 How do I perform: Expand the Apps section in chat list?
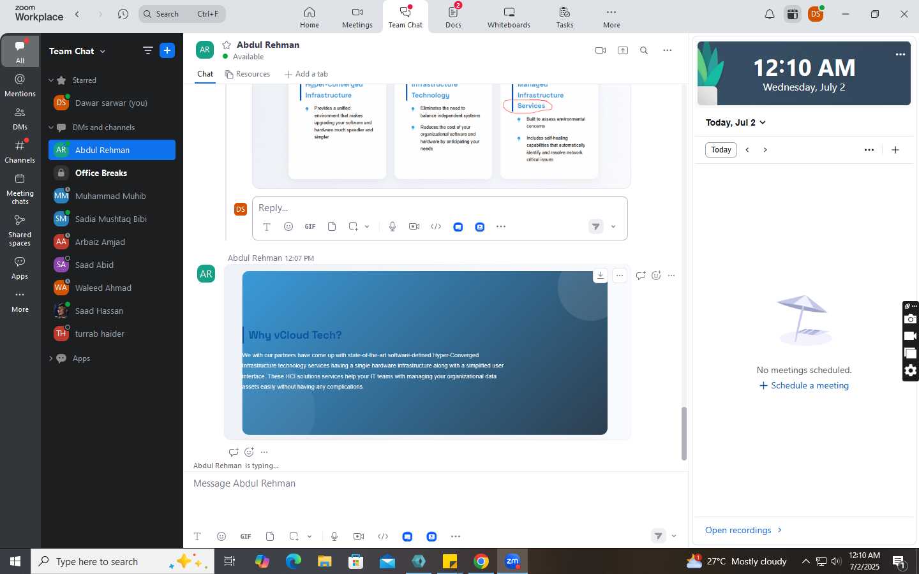pyautogui.click(x=51, y=358)
